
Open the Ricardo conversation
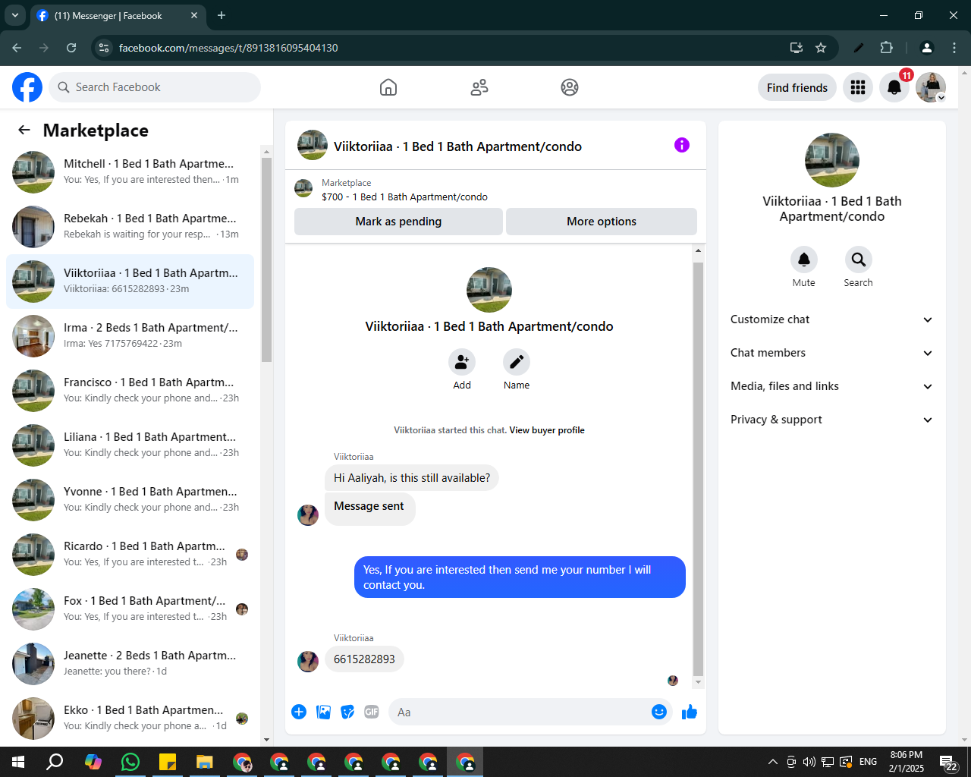tap(130, 555)
